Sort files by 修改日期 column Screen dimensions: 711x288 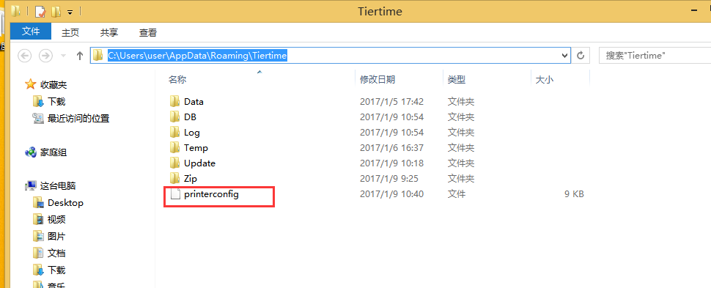pyautogui.click(x=377, y=79)
